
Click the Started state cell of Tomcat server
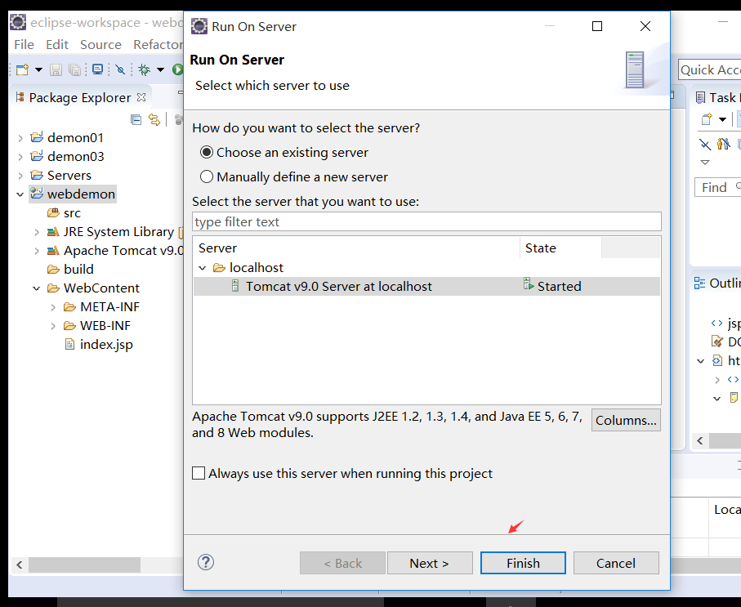553,286
